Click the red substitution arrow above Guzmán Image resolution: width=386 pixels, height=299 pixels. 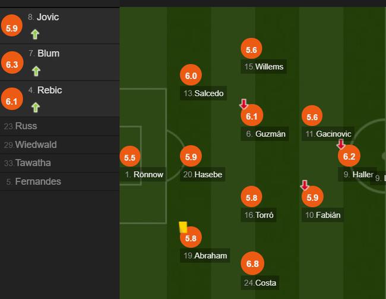[x=243, y=104]
